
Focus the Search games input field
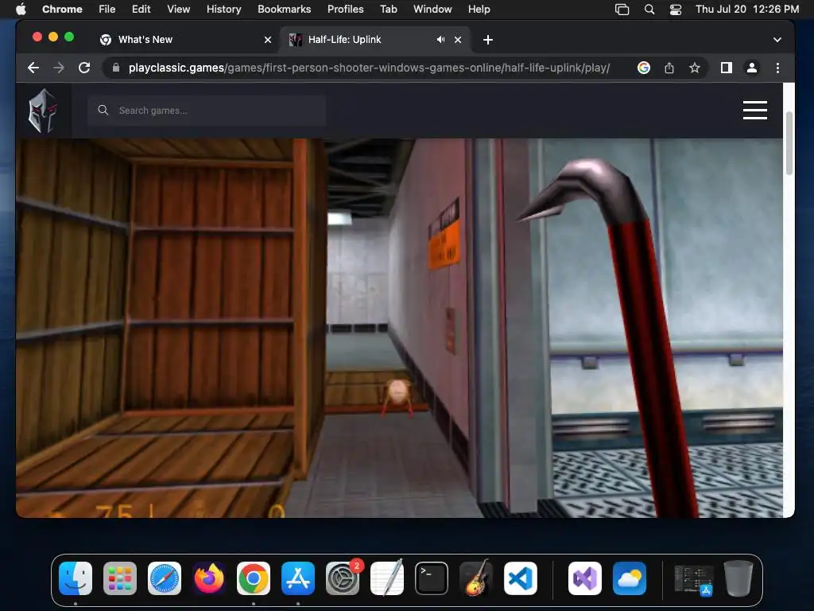pos(207,110)
